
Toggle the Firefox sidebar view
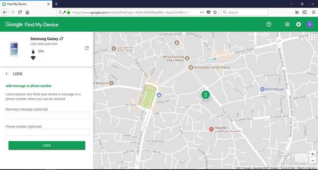click(305, 12)
